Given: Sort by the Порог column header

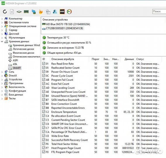Looking at the screenshot, I should pyautogui.click(x=96, y=59).
